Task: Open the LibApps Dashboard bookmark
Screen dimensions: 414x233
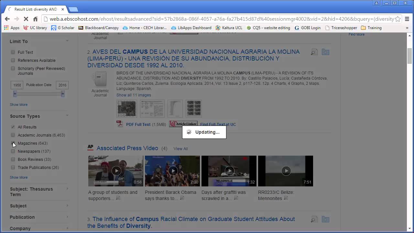Action: click(191, 28)
